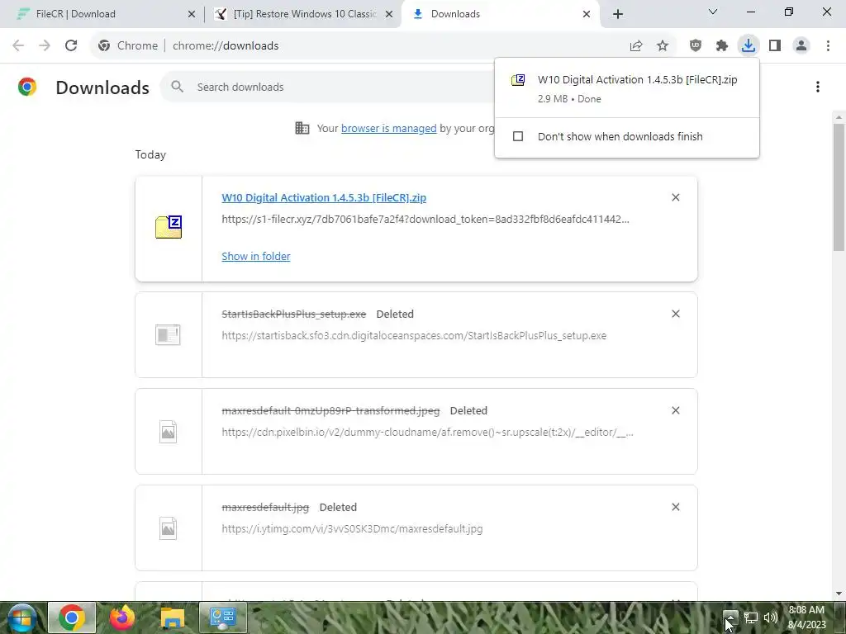
Task: Click the scrollbar down arrow
Action: (839, 594)
